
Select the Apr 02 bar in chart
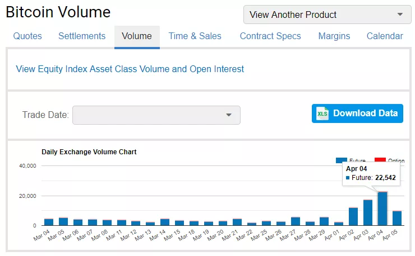353,217
